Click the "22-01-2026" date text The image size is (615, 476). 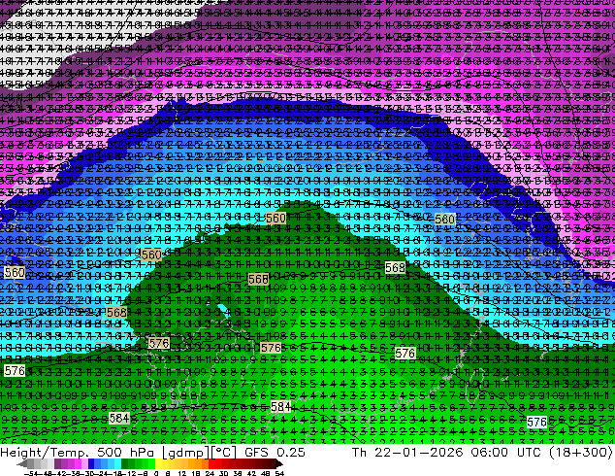click(x=419, y=453)
